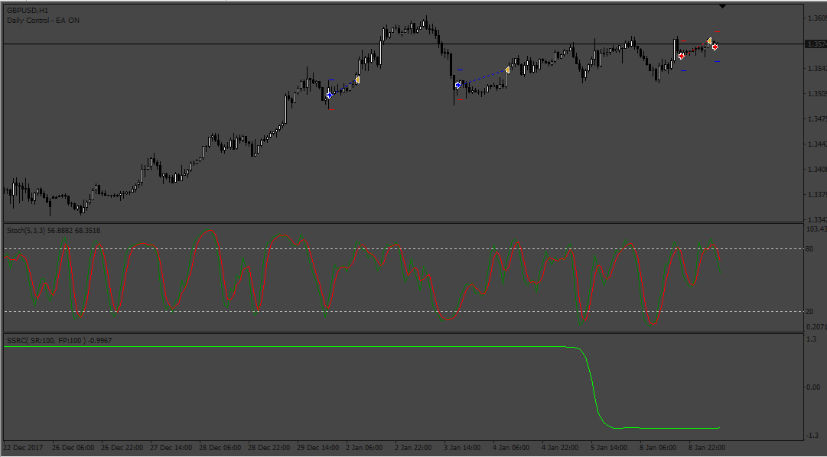The height and width of the screenshot is (457, 827).
Task: Click the 28 Dec 22:00 time label
Action: tap(269, 448)
